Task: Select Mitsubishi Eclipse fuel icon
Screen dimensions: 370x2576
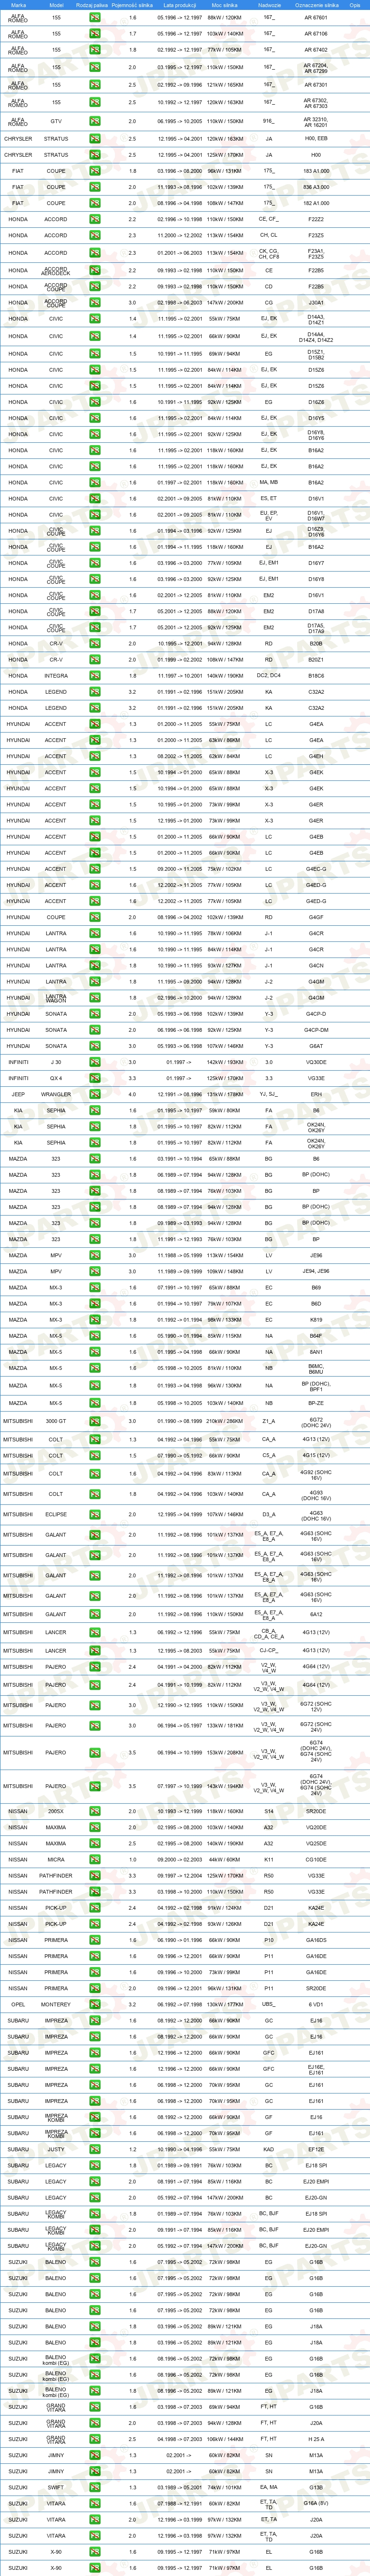Action: pos(95,1514)
